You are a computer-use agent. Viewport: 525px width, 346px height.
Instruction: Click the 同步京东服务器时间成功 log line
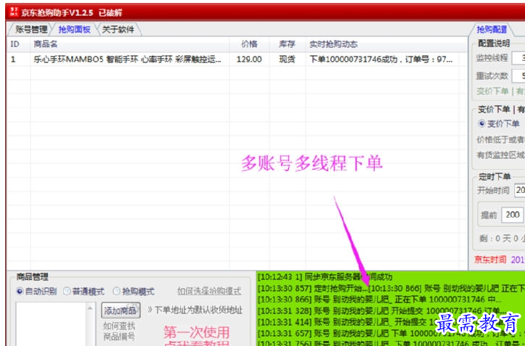coord(325,277)
